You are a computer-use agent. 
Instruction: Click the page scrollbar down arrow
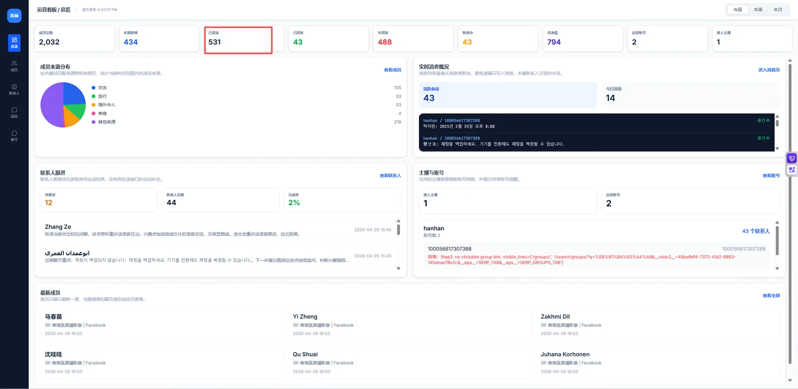coord(790,381)
